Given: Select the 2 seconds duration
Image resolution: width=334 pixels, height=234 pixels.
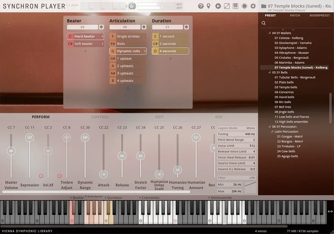Looking at the screenshot, I should pos(170,44).
